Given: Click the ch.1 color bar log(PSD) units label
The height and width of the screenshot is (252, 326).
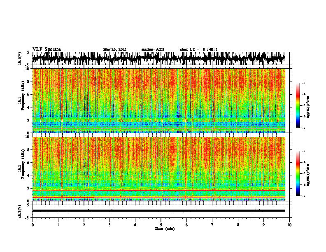Looking at the screenshot, I should (x=308, y=107).
